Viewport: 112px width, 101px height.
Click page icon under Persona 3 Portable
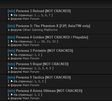pyautogui.click(x=12, y=55)
